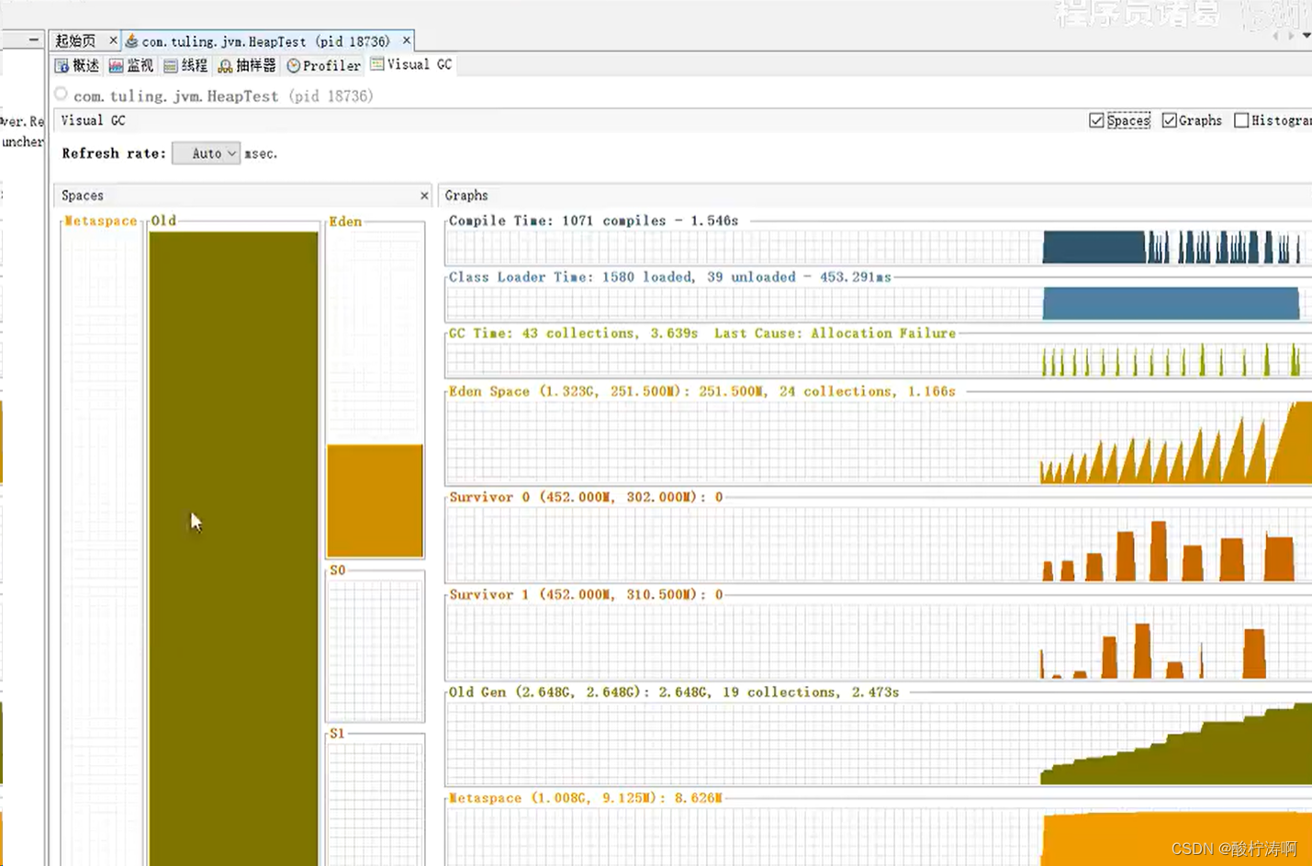Minimize the left side panel
The height and width of the screenshot is (866, 1312).
33,39
